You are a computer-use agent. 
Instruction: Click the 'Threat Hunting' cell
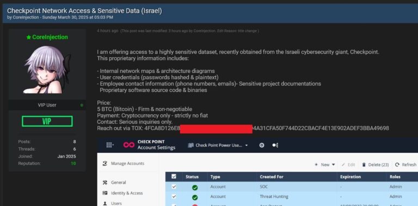(274, 197)
